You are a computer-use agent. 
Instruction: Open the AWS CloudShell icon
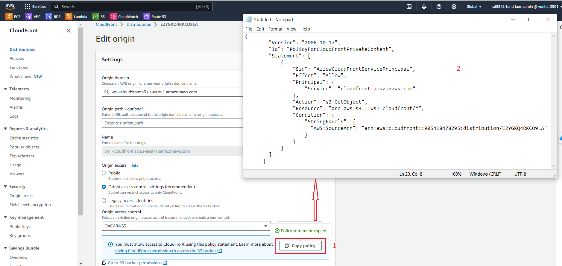(409, 7)
